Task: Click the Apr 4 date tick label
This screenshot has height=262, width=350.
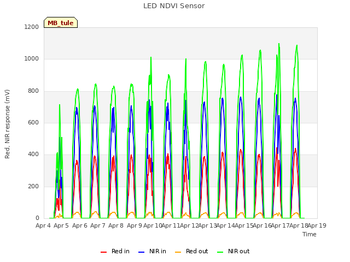Action: click(43, 225)
